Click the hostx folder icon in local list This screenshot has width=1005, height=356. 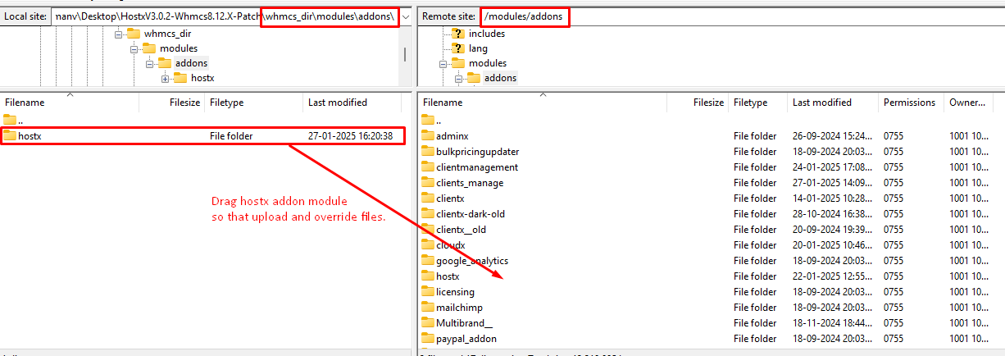tap(10, 136)
